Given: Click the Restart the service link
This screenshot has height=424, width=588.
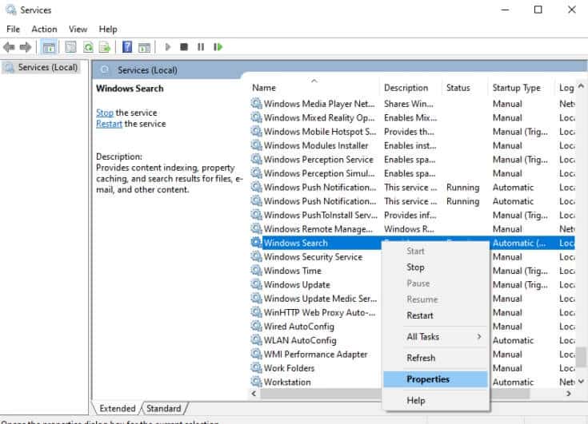Looking at the screenshot, I should [109, 124].
